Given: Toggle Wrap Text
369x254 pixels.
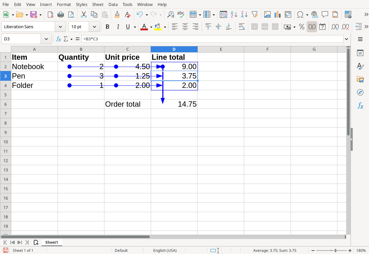Looking at the screenshot, I should tap(242, 27).
